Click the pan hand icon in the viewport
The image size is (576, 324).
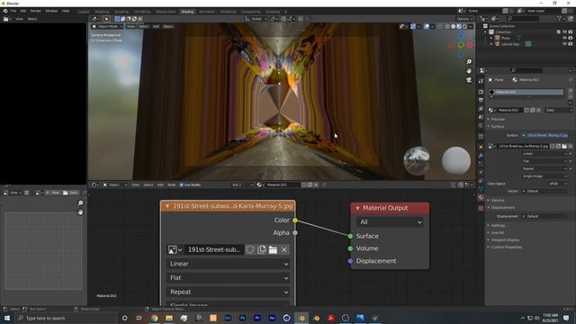point(469,71)
